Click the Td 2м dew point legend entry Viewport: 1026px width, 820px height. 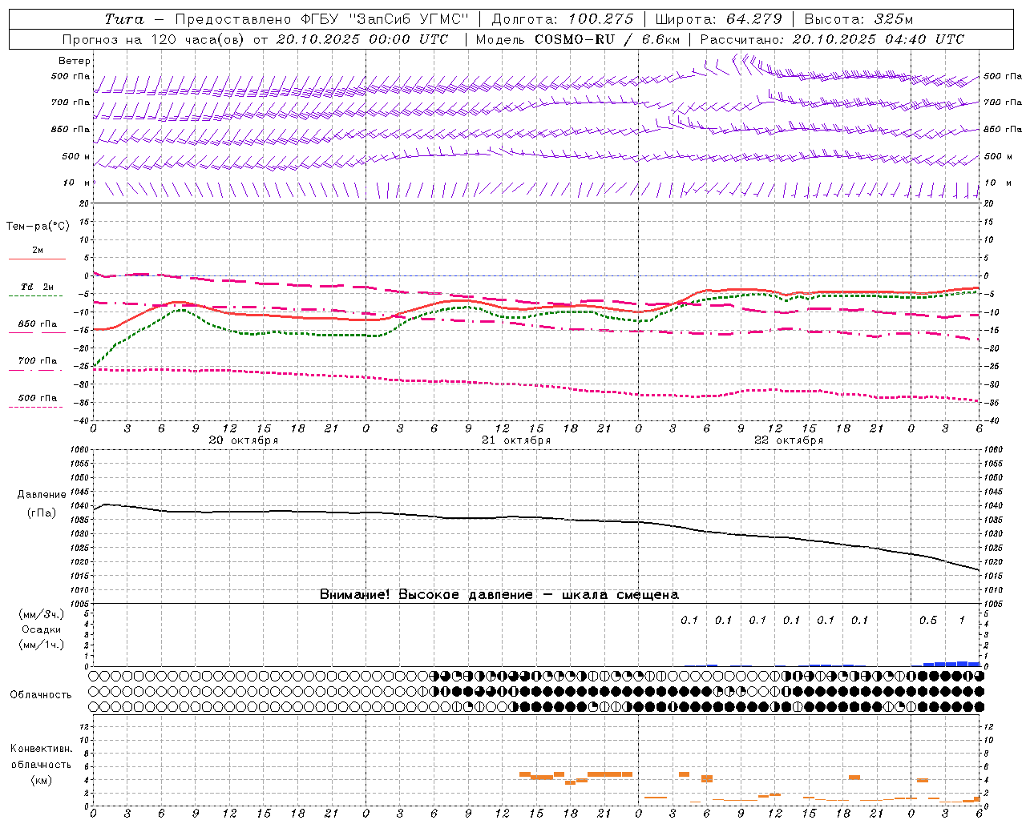point(37,287)
